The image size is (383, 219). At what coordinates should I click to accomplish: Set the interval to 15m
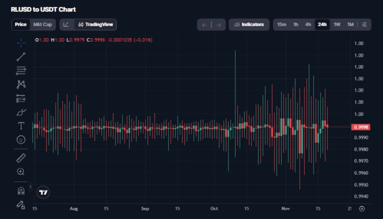281,24
